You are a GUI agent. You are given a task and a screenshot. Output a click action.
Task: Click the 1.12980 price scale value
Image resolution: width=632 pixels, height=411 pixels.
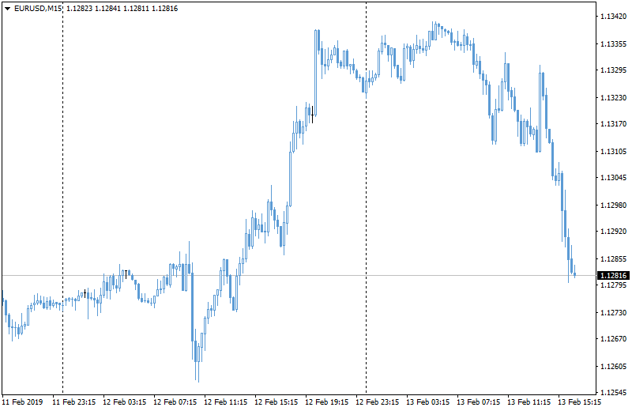pyautogui.click(x=613, y=205)
